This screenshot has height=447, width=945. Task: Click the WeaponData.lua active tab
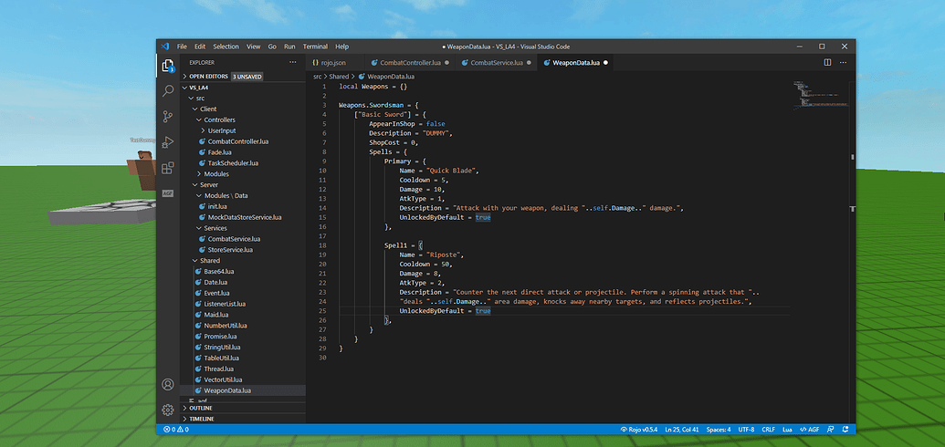click(575, 62)
